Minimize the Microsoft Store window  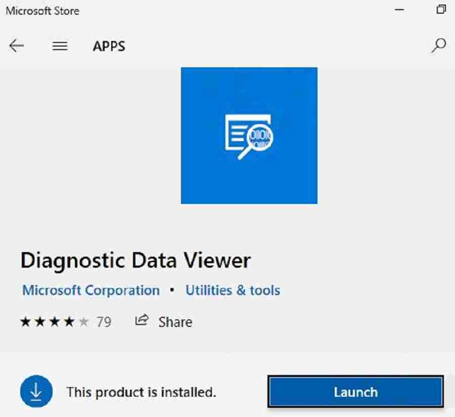[x=399, y=10]
